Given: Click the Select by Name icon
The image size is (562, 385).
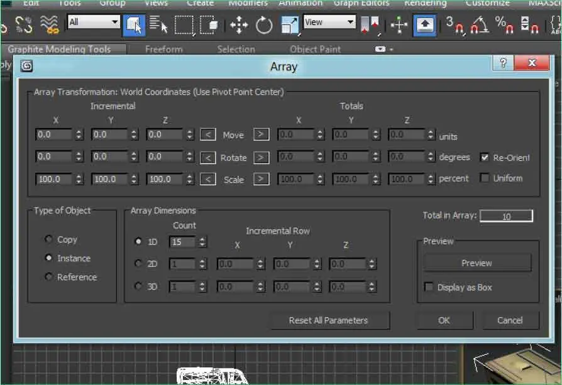Looking at the screenshot, I should click(x=159, y=25).
